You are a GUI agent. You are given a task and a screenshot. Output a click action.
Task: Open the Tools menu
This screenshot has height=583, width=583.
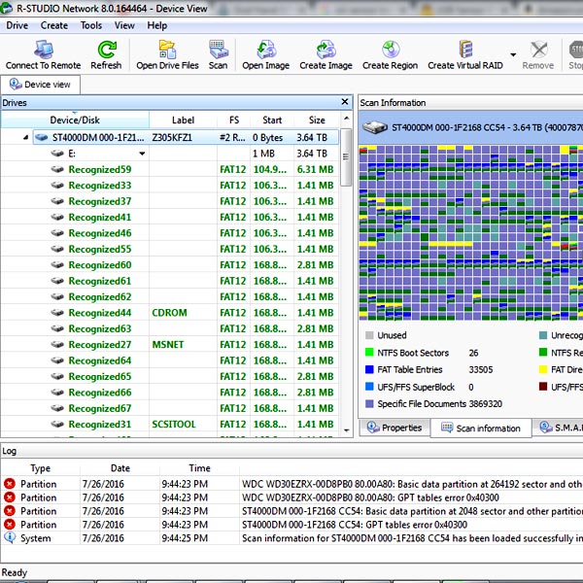pos(91,25)
